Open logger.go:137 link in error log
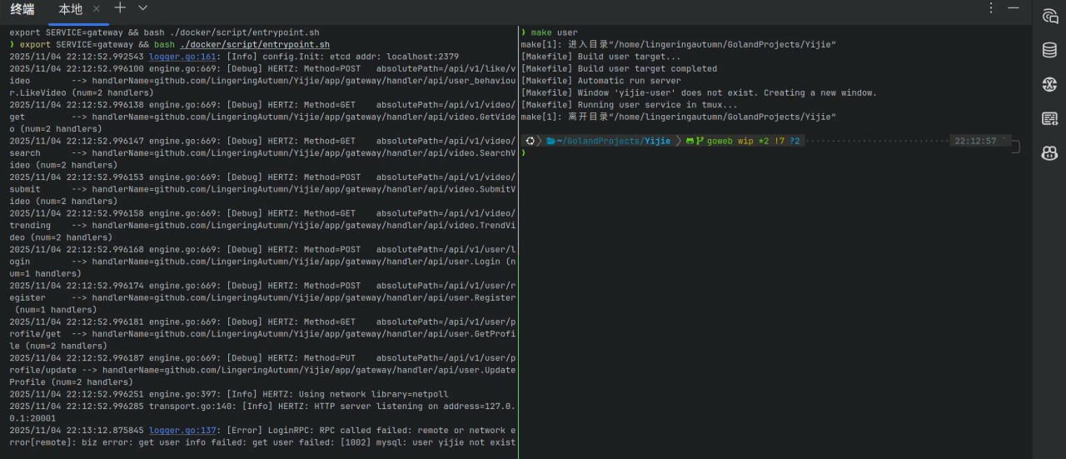Screen dimensions: 1066x459 [x=183, y=431]
